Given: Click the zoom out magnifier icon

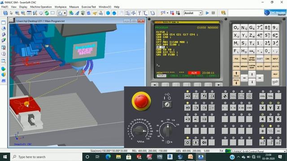Looking at the screenshot, I should click(x=23, y=13).
